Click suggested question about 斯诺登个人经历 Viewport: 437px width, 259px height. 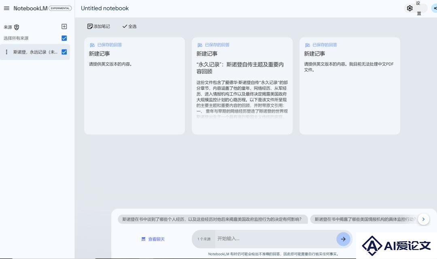tap(213, 219)
